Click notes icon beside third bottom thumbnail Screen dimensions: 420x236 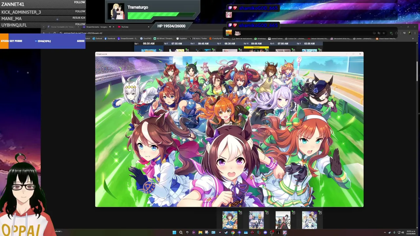[x=294, y=213]
